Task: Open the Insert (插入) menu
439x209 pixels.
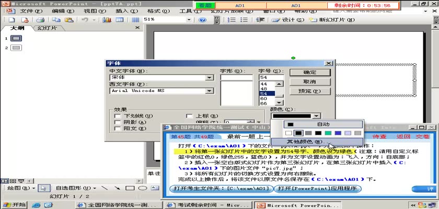Action: (x=126, y=11)
